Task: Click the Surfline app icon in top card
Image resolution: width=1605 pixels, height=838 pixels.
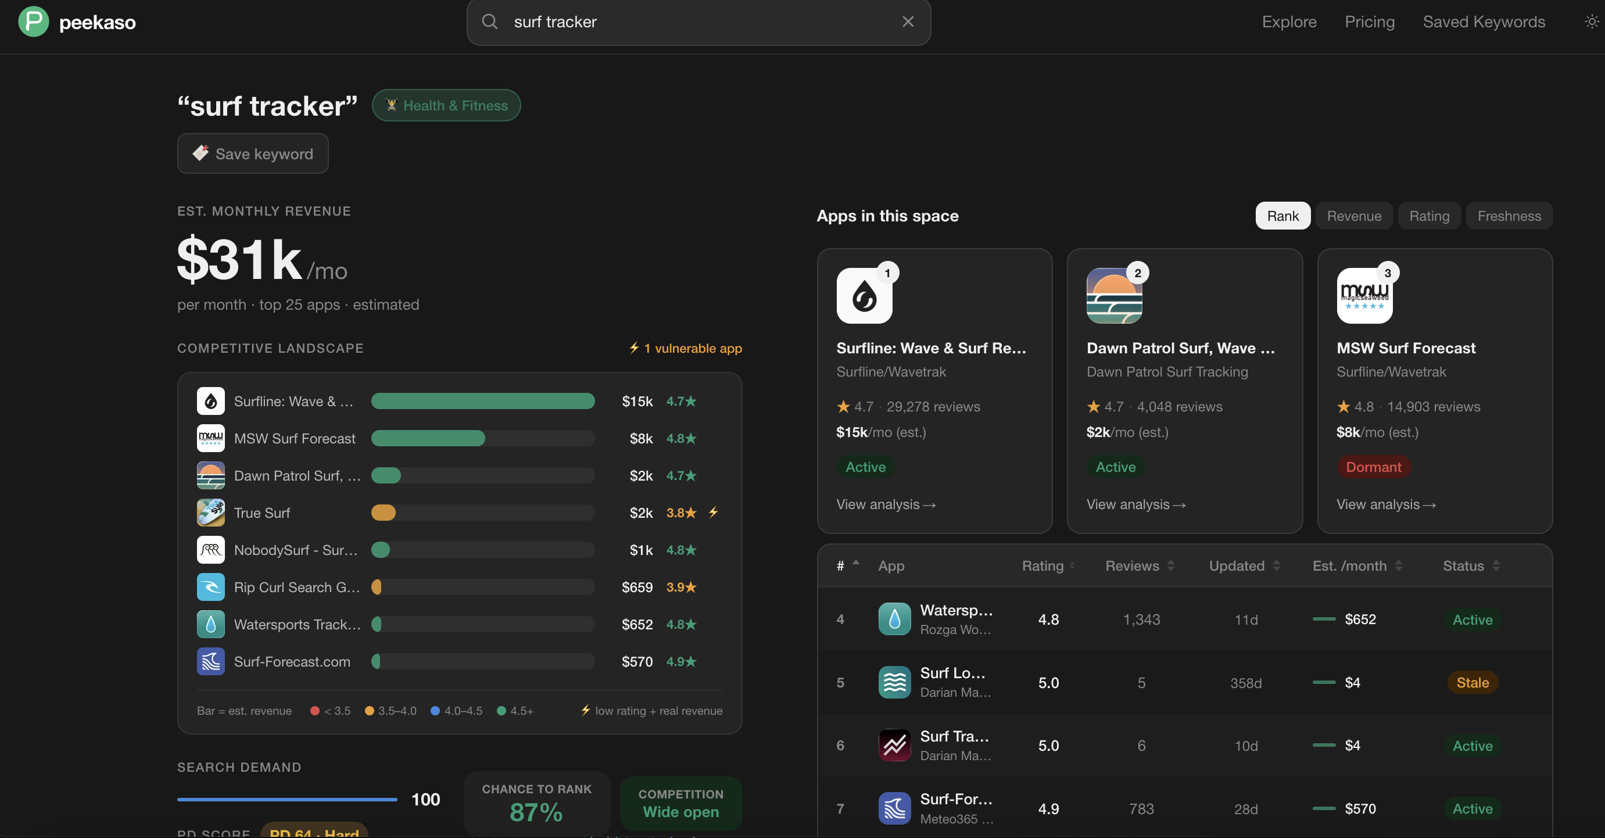Action: (864, 296)
